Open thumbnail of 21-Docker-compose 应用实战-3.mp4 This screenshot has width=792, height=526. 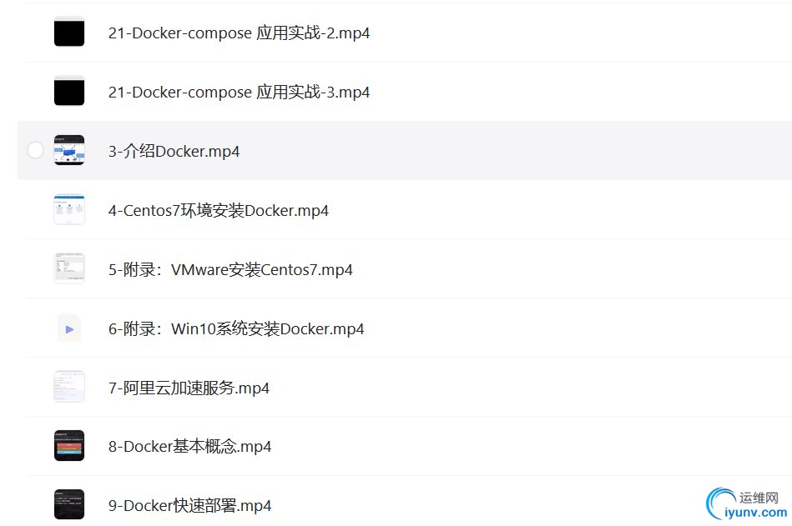[69, 91]
